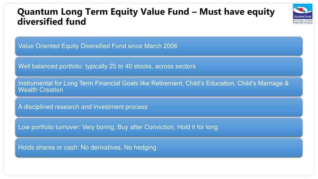318x179 pixels.
Task: Click the word 'Retirement' in third bar
Action: pos(167,83)
